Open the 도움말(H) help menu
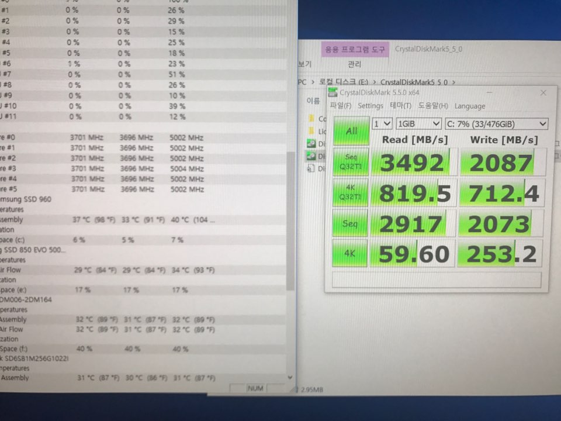This screenshot has width=561, height=421. [x=433, y=106]
